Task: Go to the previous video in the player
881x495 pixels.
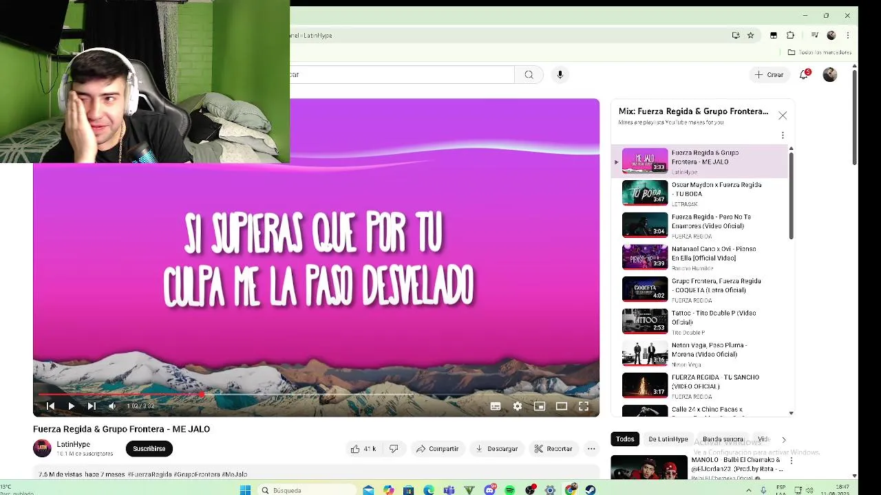Action: 50,406
